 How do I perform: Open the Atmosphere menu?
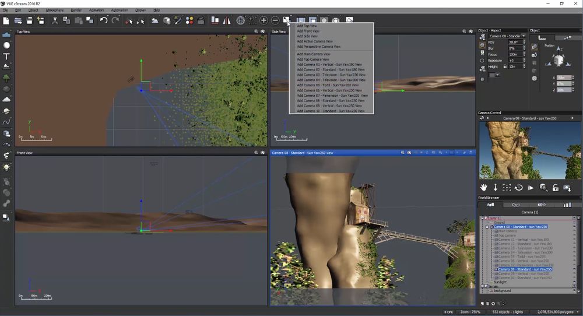pos(54,10)
